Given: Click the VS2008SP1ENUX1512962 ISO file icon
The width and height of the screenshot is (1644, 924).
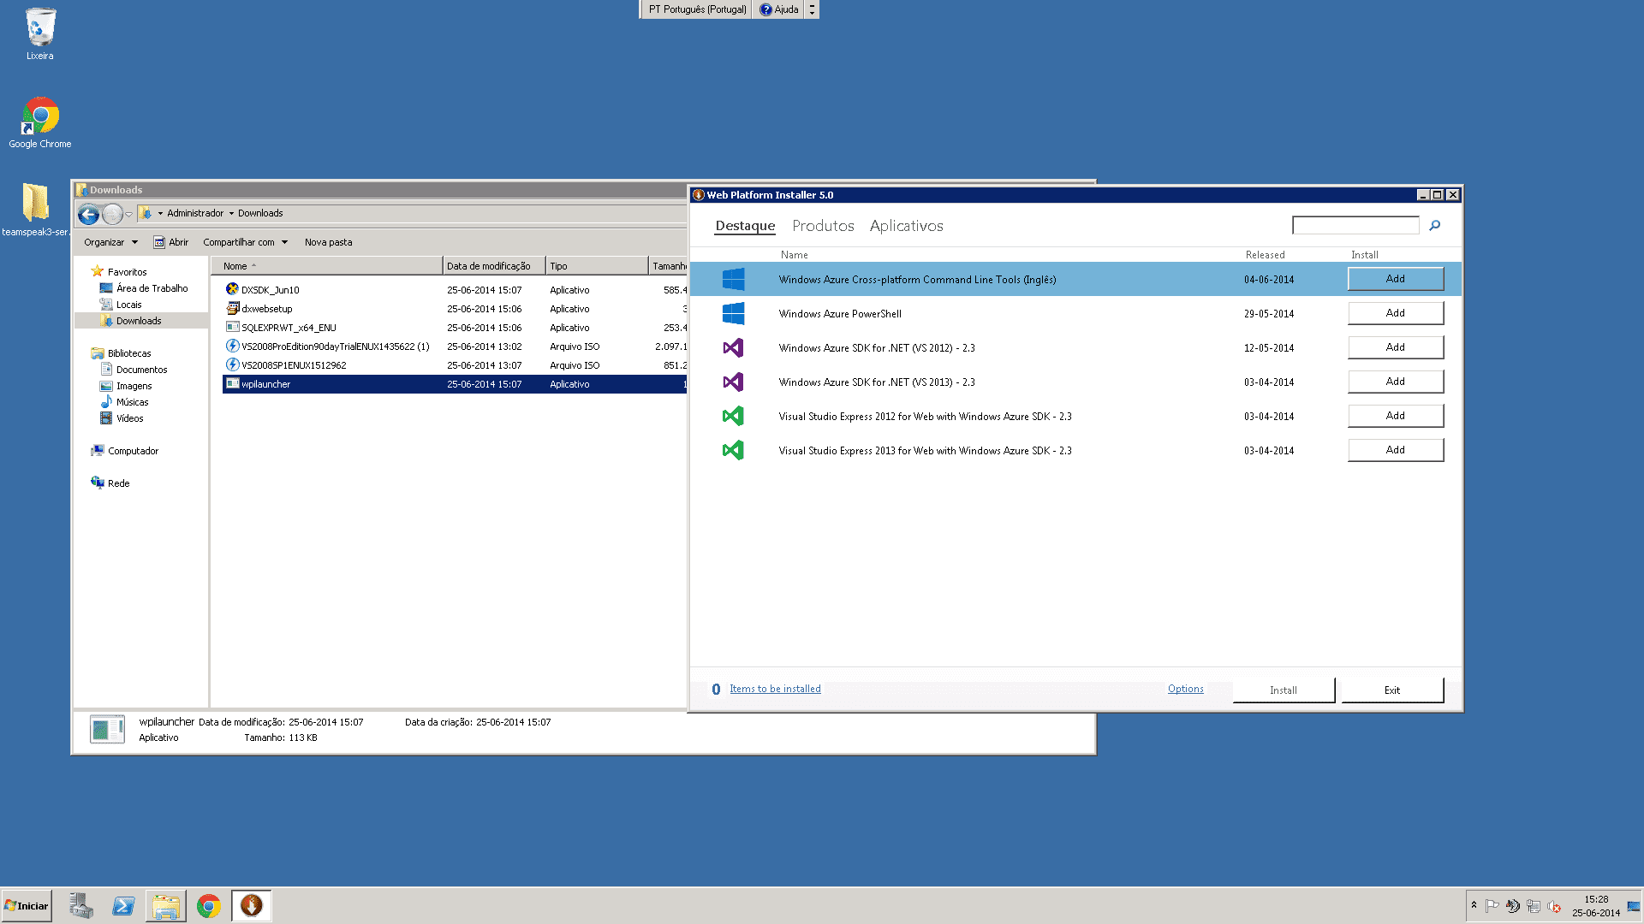Looking at the screenshot, I should click(x=232, y=364).
